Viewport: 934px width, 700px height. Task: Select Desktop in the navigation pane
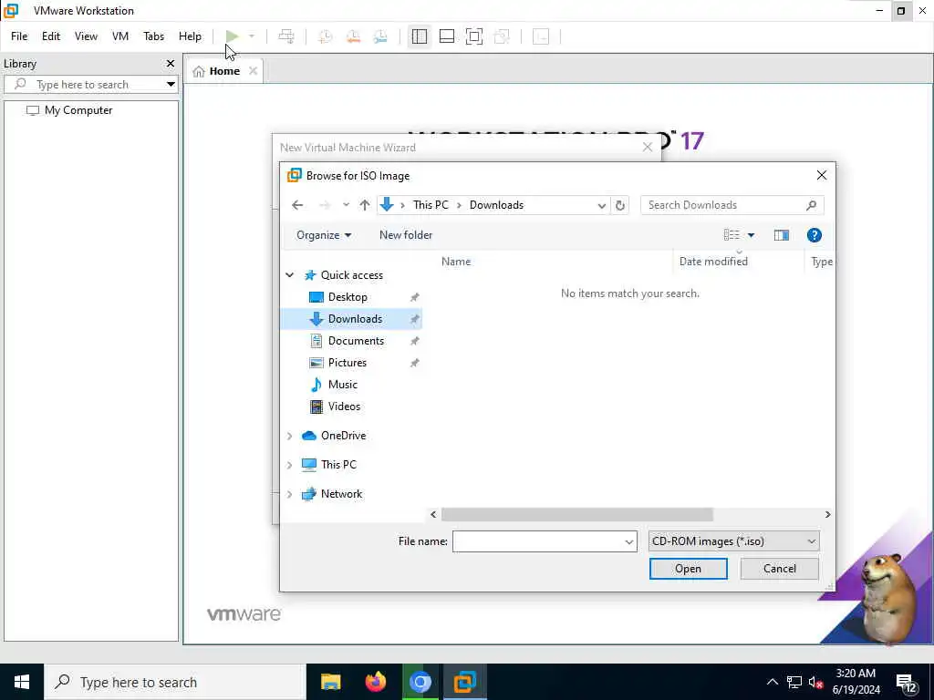click(348, 297)
